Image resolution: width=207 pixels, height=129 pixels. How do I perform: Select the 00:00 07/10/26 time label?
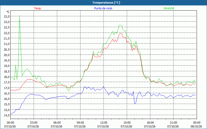tap(10, 125)
